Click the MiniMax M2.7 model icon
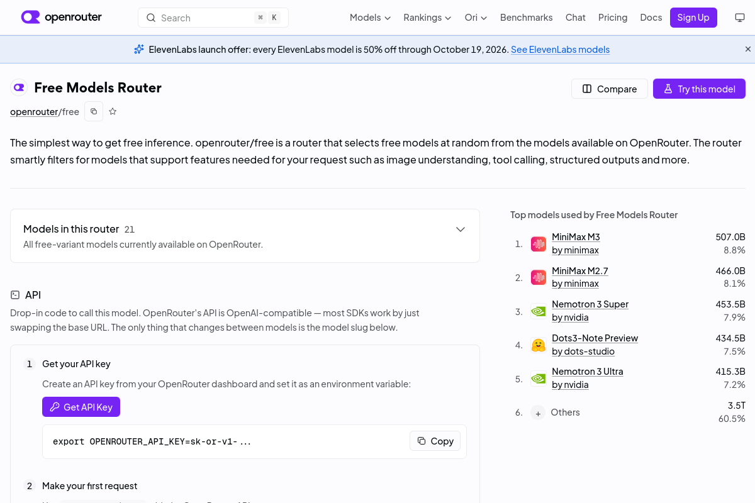 pos(539,277)
